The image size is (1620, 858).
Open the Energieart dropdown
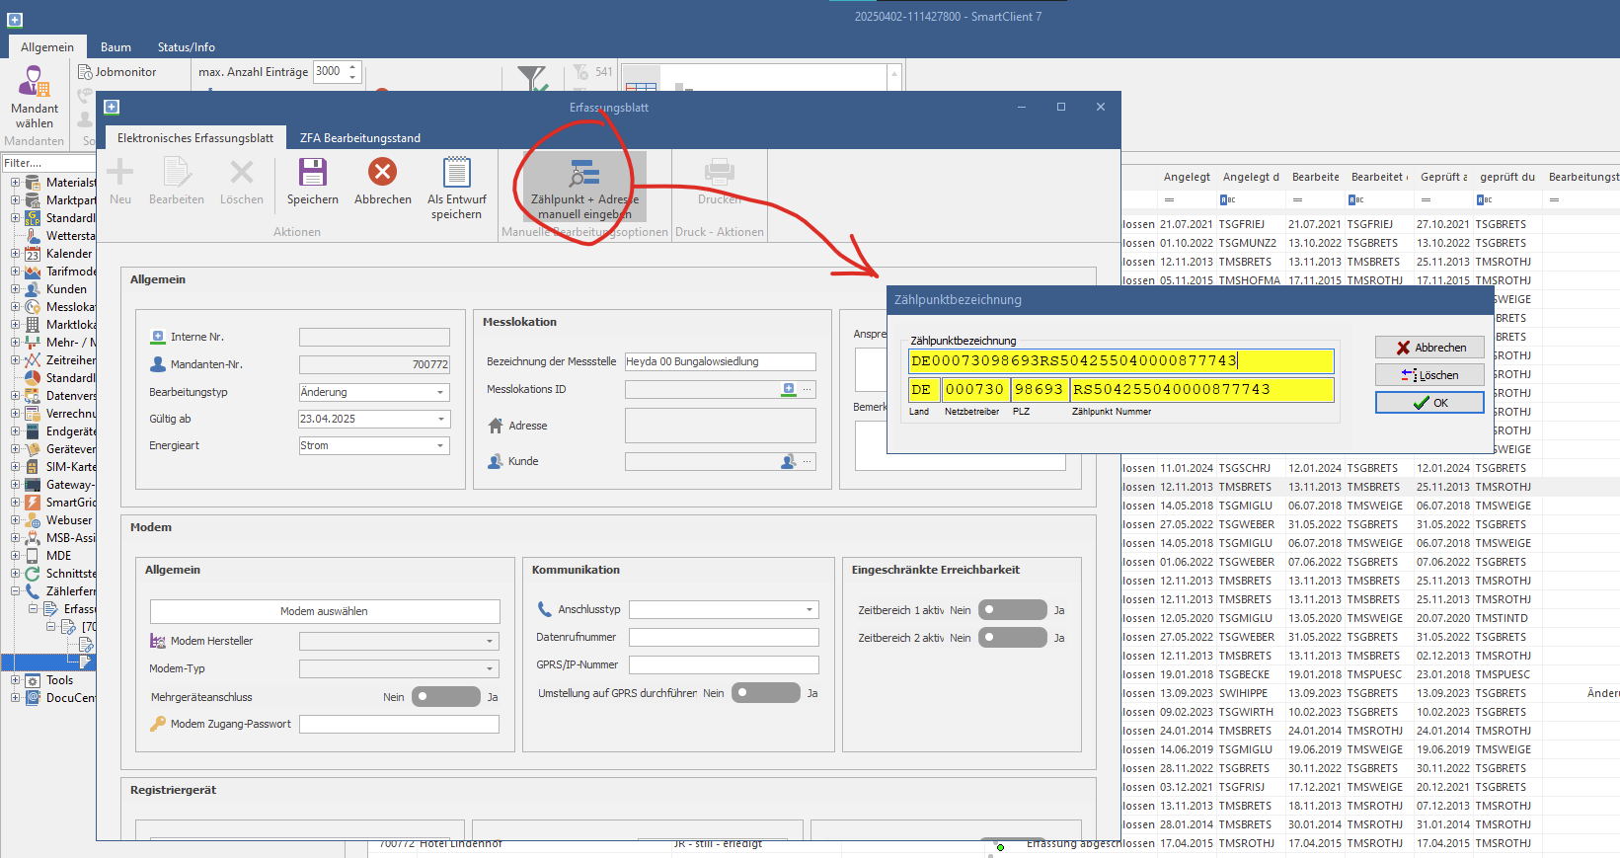coord(440,446)
